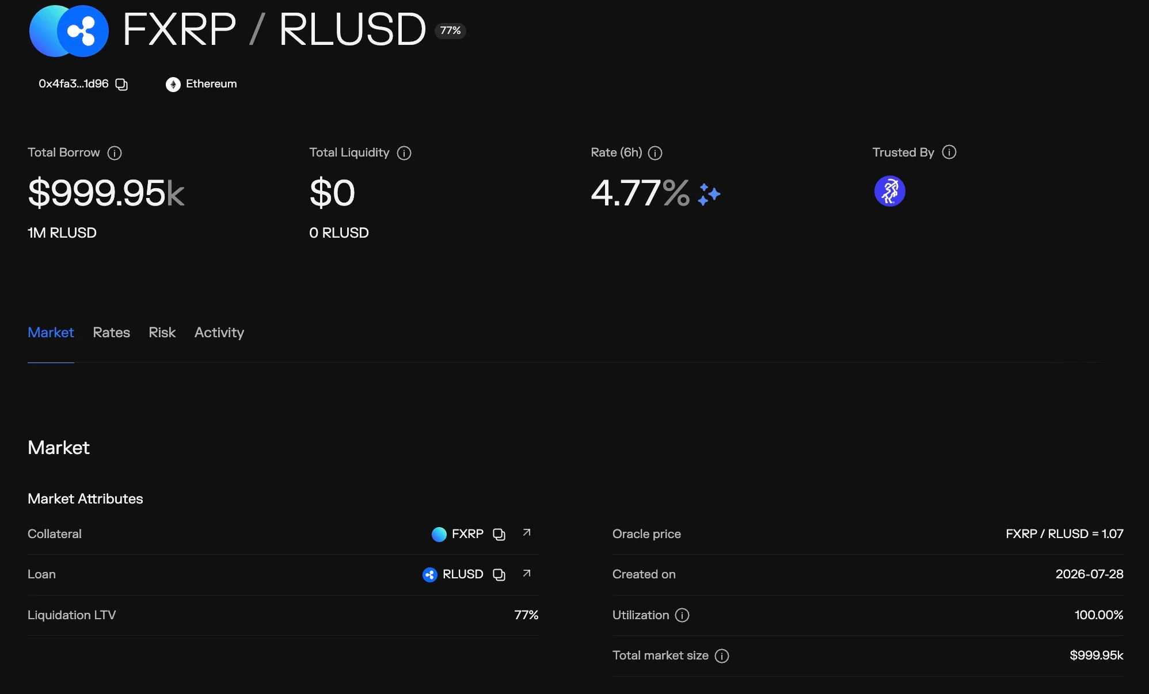Viewport: 1149px width, 694px height.
Task: Click the Total Liquidity label
Action: pos(349,152)
